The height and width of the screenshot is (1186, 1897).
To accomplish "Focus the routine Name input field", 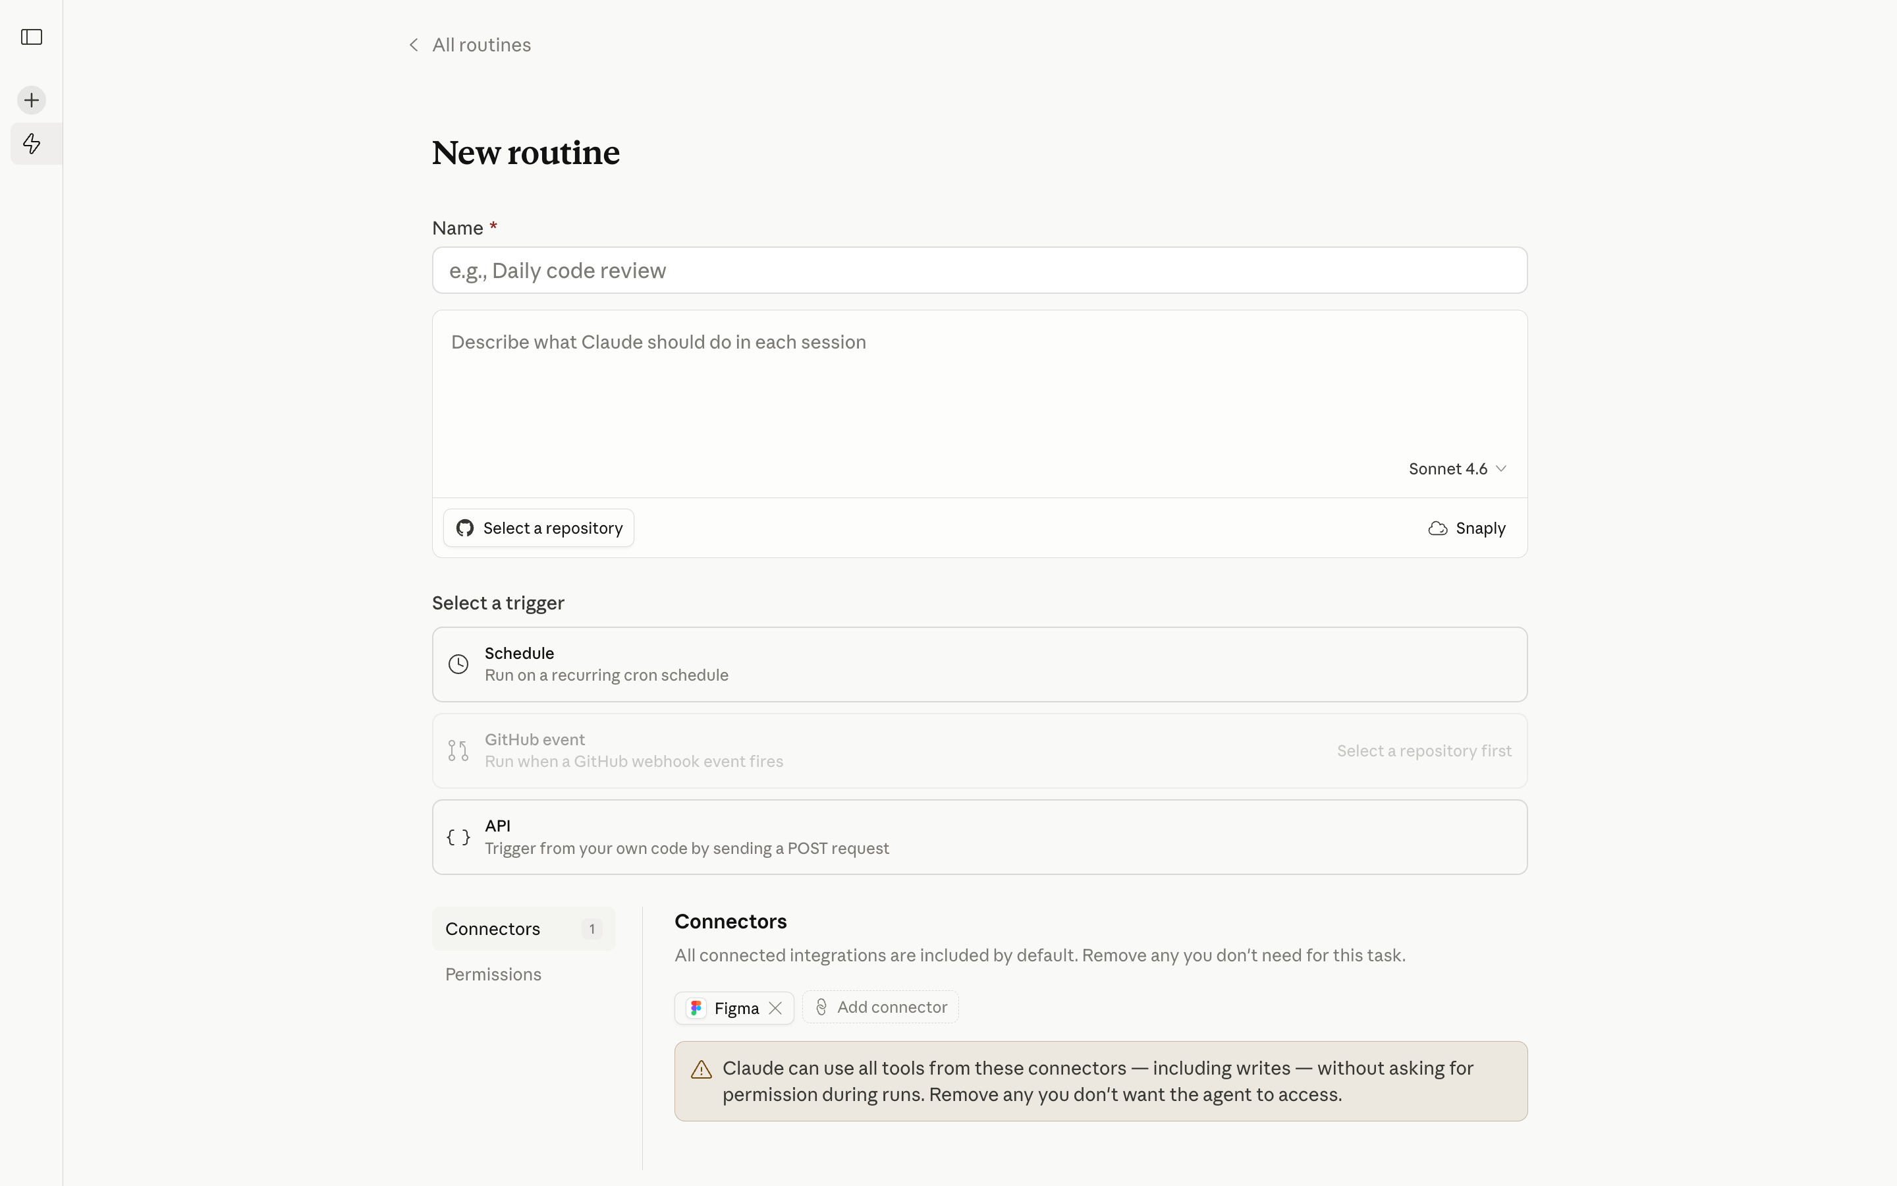I will tap(979, 270).
